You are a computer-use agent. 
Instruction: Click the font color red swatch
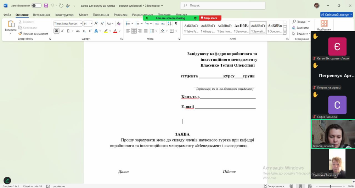115,31
